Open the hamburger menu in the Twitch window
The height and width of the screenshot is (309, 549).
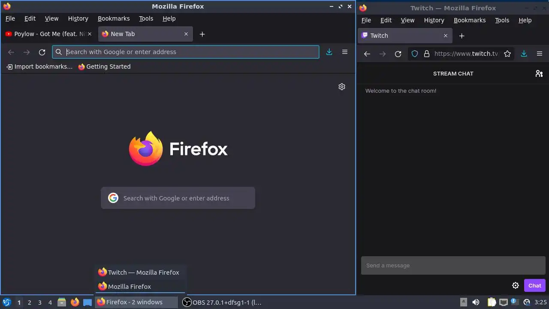[x=540, y=54]
